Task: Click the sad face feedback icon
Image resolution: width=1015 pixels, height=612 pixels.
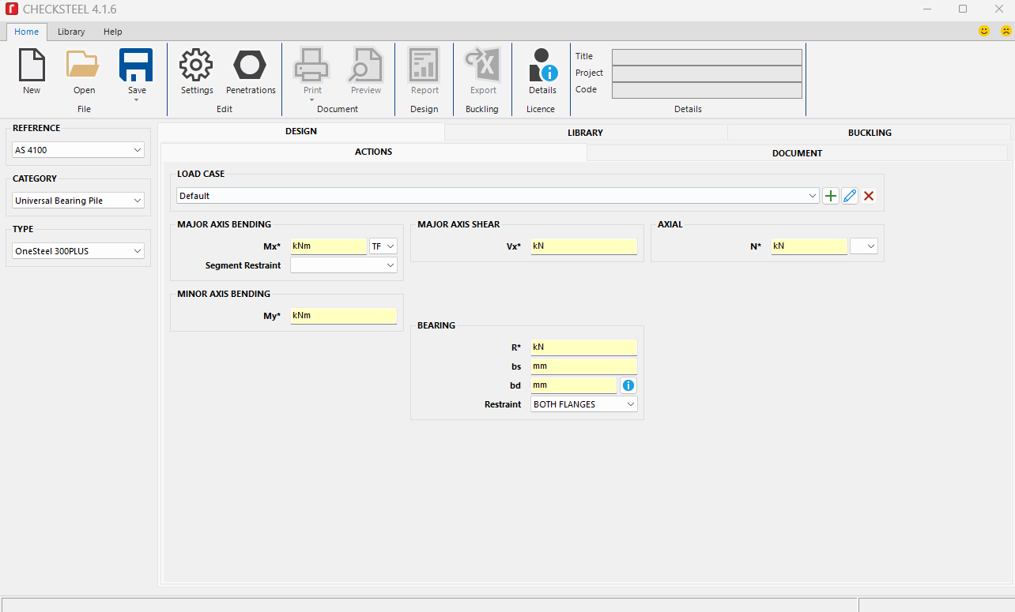Action: tap(1006, 32)
